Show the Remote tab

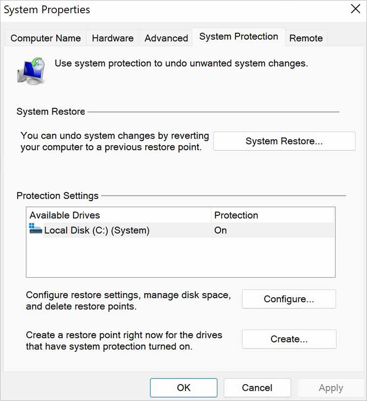[306, 38]
